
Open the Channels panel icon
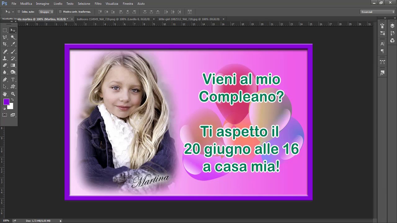(x=392, y=40)
